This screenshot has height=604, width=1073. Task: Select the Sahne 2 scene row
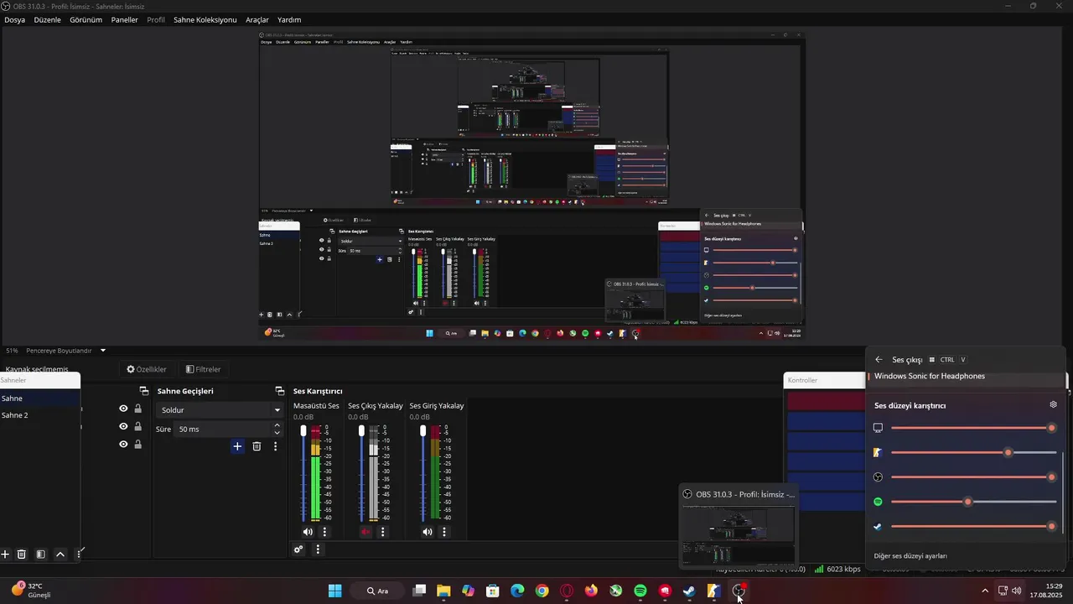[40, 415]
